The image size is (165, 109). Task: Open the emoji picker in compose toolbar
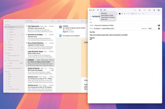coord(154,10)
